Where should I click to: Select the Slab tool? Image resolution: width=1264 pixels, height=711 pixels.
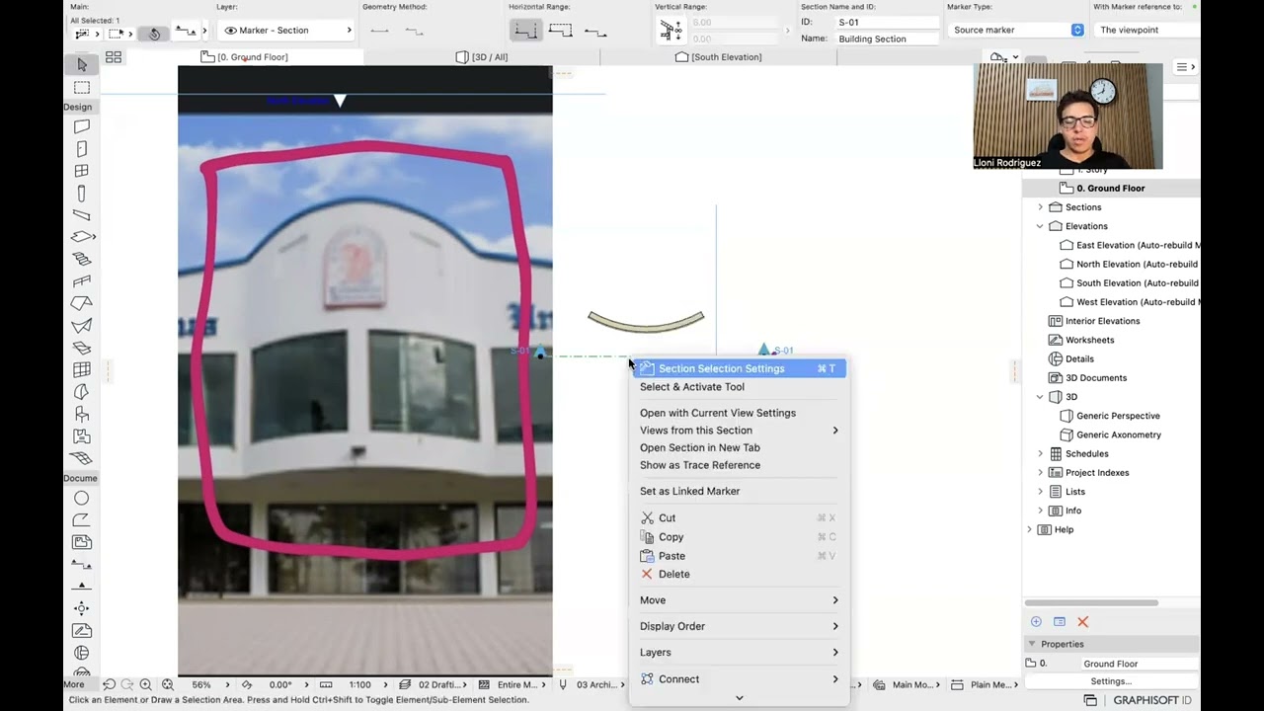pyautogui.click(x=82, y=237)
